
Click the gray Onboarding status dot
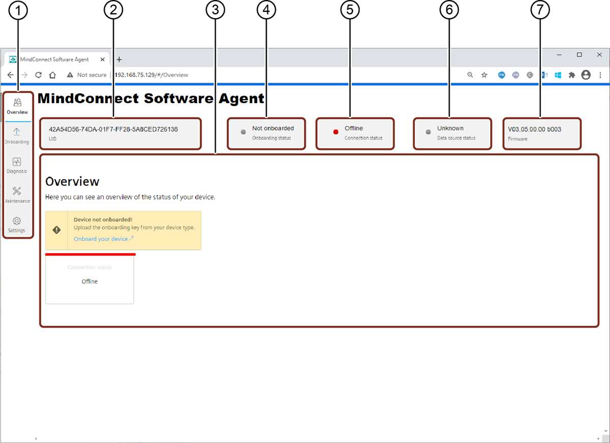243,132
